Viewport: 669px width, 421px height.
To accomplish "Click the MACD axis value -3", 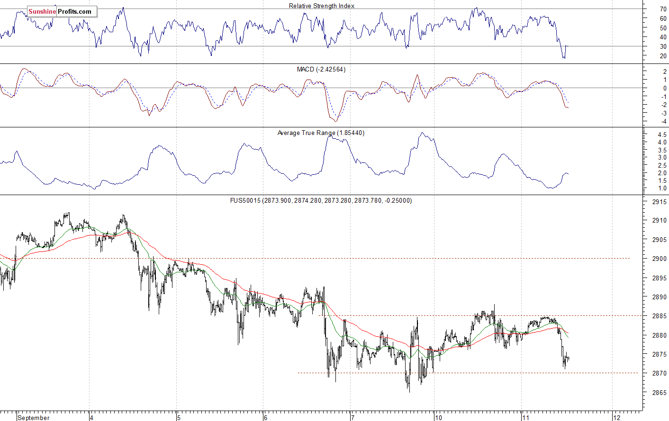I will click(x=664, y=114).
